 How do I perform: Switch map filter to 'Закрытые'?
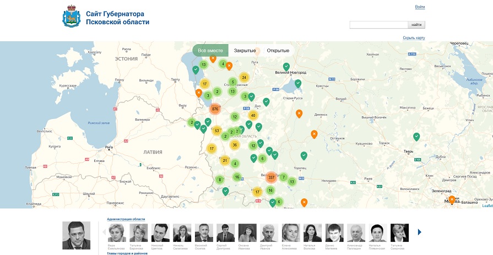245,51
